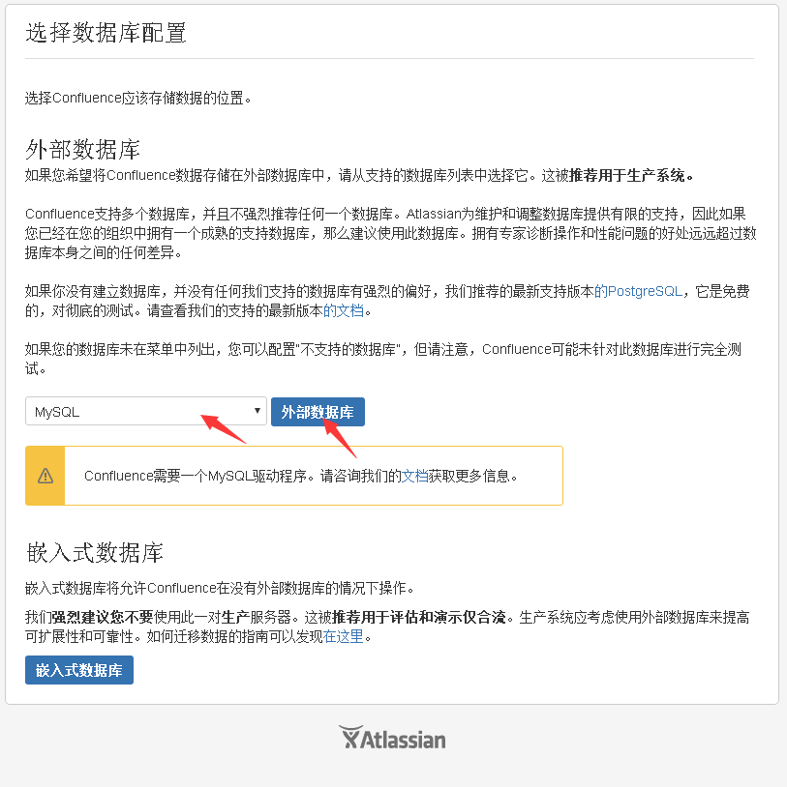The image size is (787, 787).
Task: Click the Atlassian wordmark text in the footer
Action: pos(403,741)
